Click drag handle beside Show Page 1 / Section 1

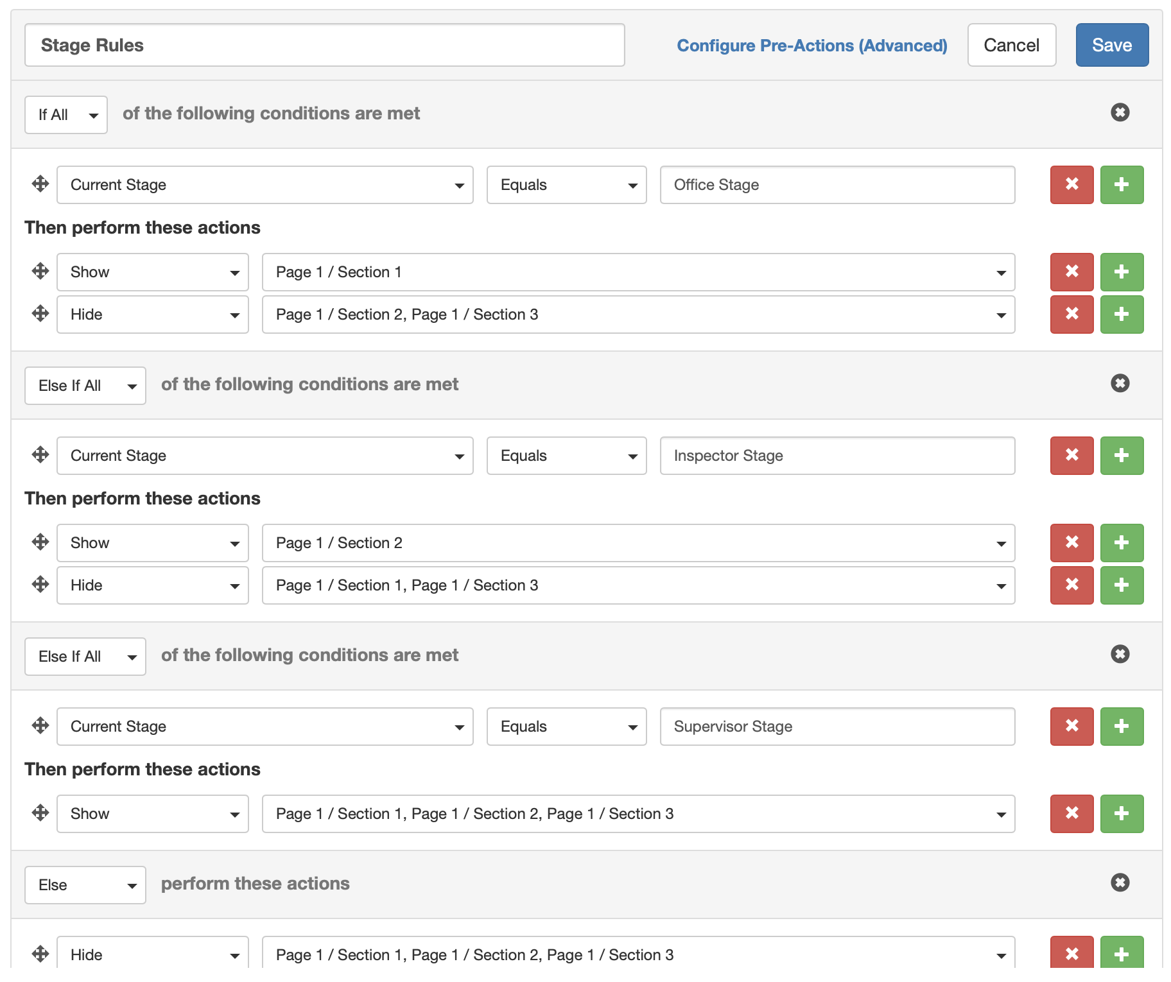click(40, 271)
